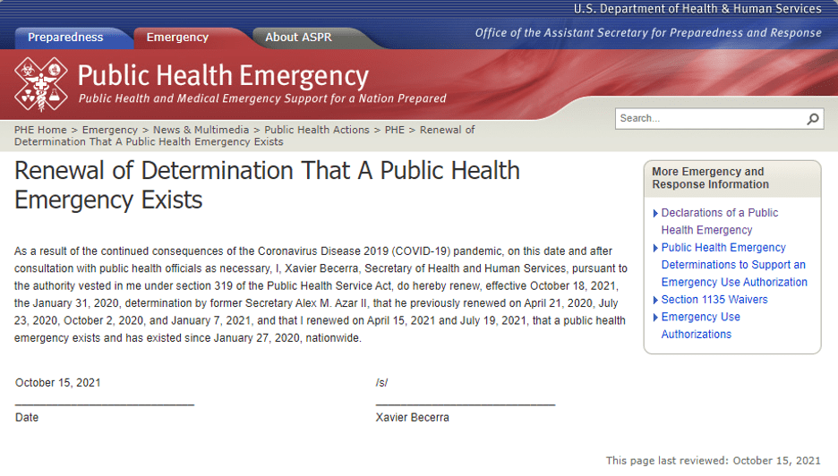Click the Public Health Emergency site title
Viewport: 838px width, 476px height.
(223, 75)
